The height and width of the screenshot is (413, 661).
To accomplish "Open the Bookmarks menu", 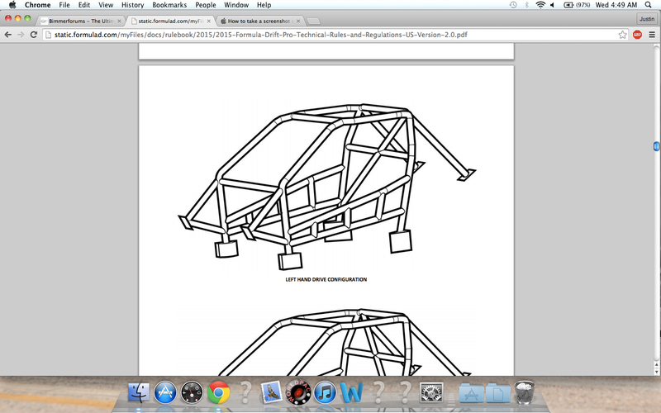I will (x=169, y=5).
